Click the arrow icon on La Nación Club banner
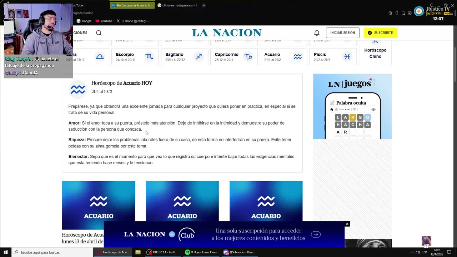Viewport: 457px width, 257px height. click(x=316, y=235)
